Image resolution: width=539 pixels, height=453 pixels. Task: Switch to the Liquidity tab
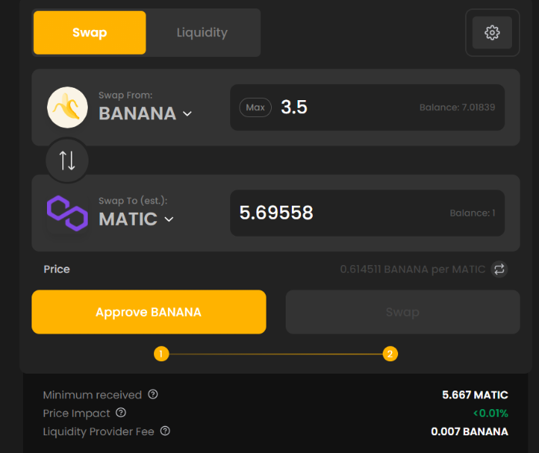(202, 32)
